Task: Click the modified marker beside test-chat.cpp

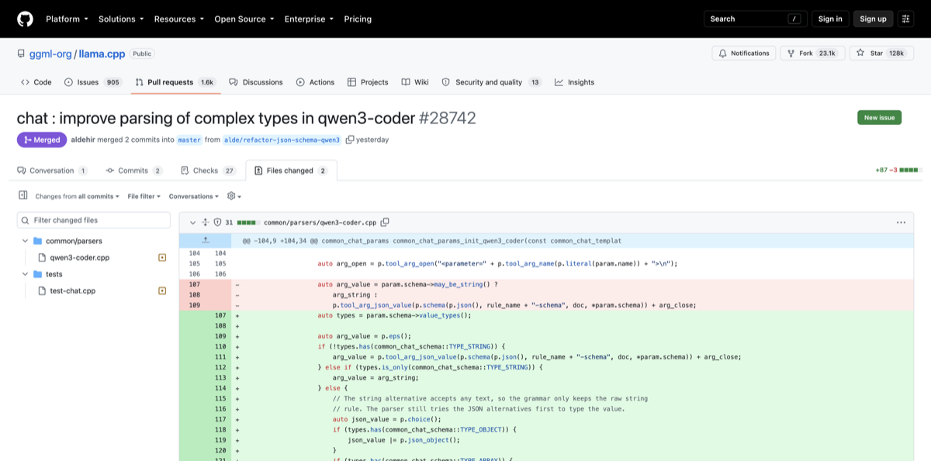Action: (x=162, y=291)
